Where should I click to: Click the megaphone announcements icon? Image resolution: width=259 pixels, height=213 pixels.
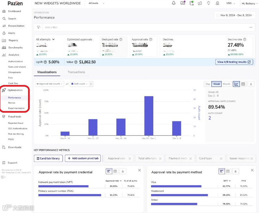200,3
